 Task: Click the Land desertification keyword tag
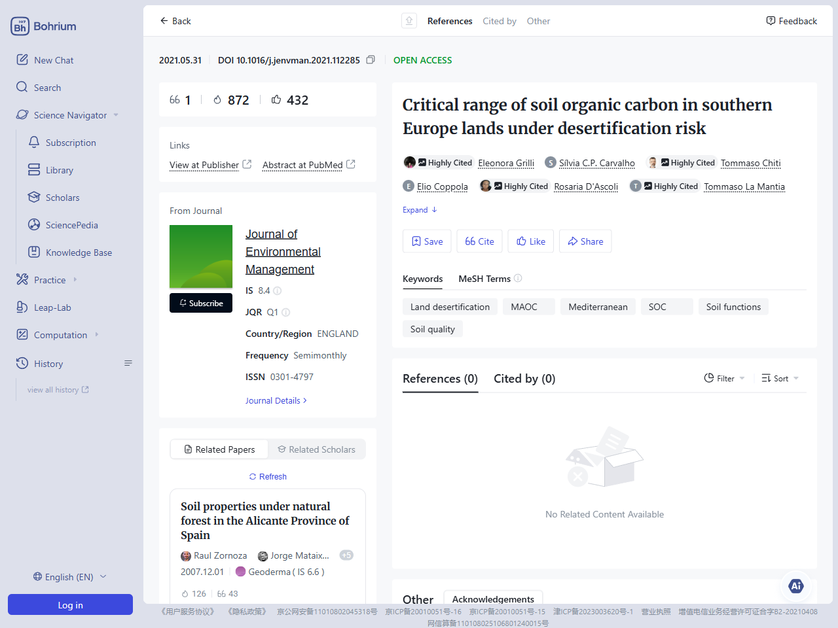(x=450, y=307)
